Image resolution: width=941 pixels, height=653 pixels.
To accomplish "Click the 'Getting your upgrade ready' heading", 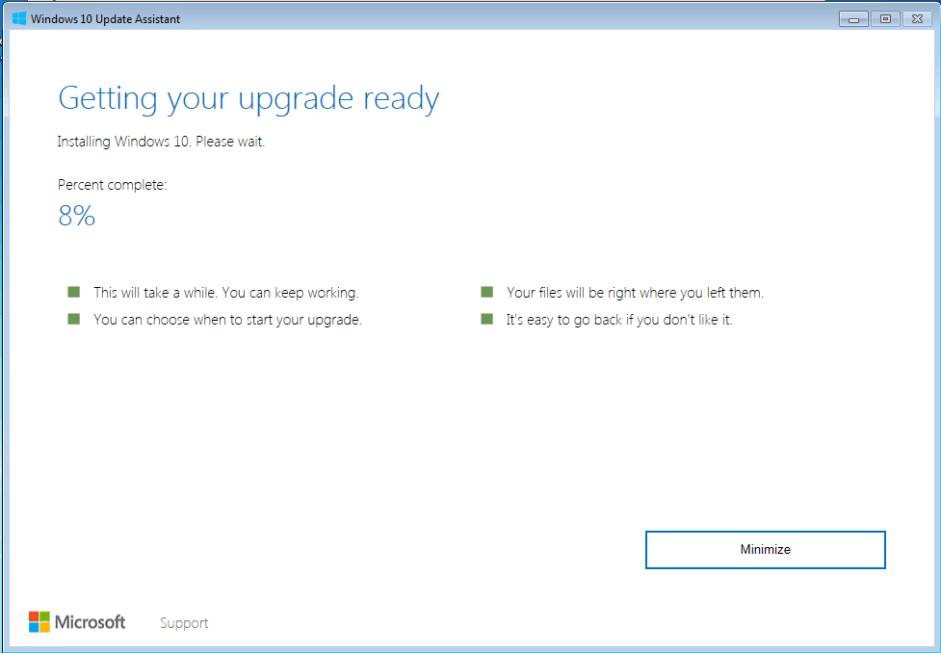I will (x=248, y=99).
